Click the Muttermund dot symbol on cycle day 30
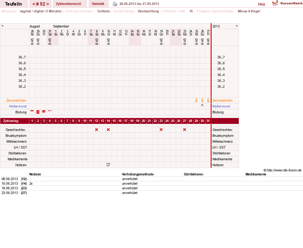The width and height of the screenshot is (303, 248). [202, 105]
